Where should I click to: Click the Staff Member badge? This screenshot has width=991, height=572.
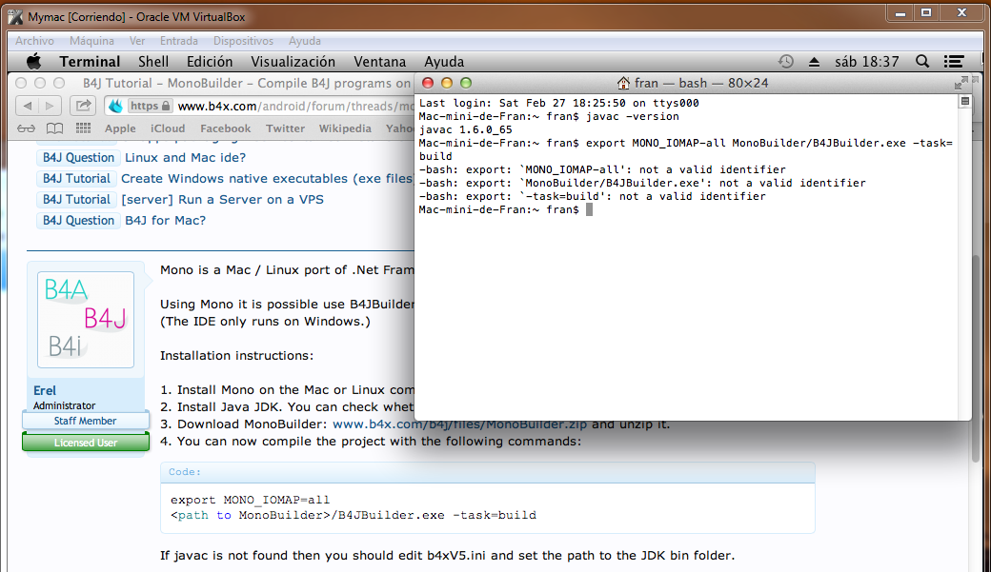point(86,421)
